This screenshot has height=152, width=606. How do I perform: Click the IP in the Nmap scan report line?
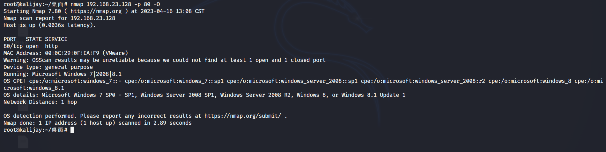point(93,18)
